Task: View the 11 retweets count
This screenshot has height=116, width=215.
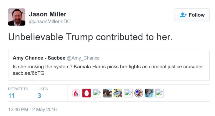Action: (x=11, y=96)
